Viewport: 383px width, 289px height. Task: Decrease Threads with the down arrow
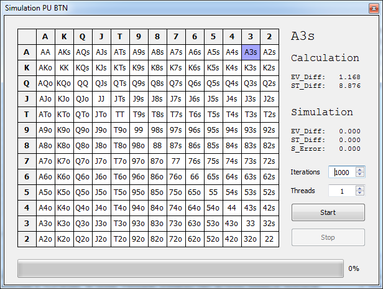click(x=360, y=193)
